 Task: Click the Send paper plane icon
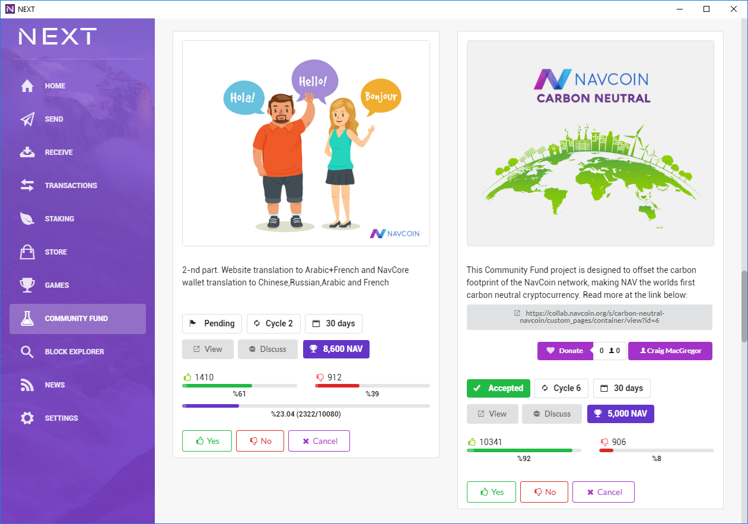[27, 119]
